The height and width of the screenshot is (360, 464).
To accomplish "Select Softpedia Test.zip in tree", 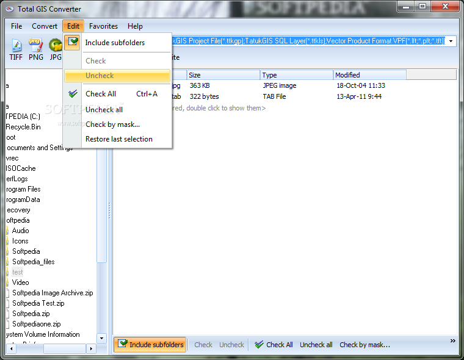I will [38, 303].
